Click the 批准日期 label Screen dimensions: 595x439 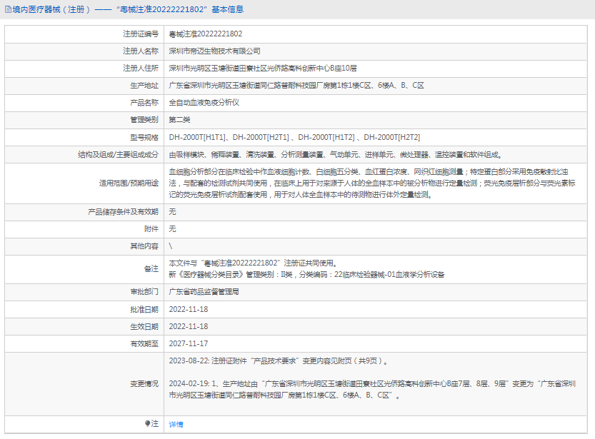coord(144,310)
